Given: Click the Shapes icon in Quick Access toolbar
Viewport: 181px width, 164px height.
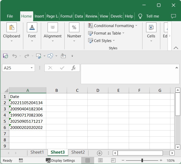Looking at the screenshot, I should click(x=51, y=56).
